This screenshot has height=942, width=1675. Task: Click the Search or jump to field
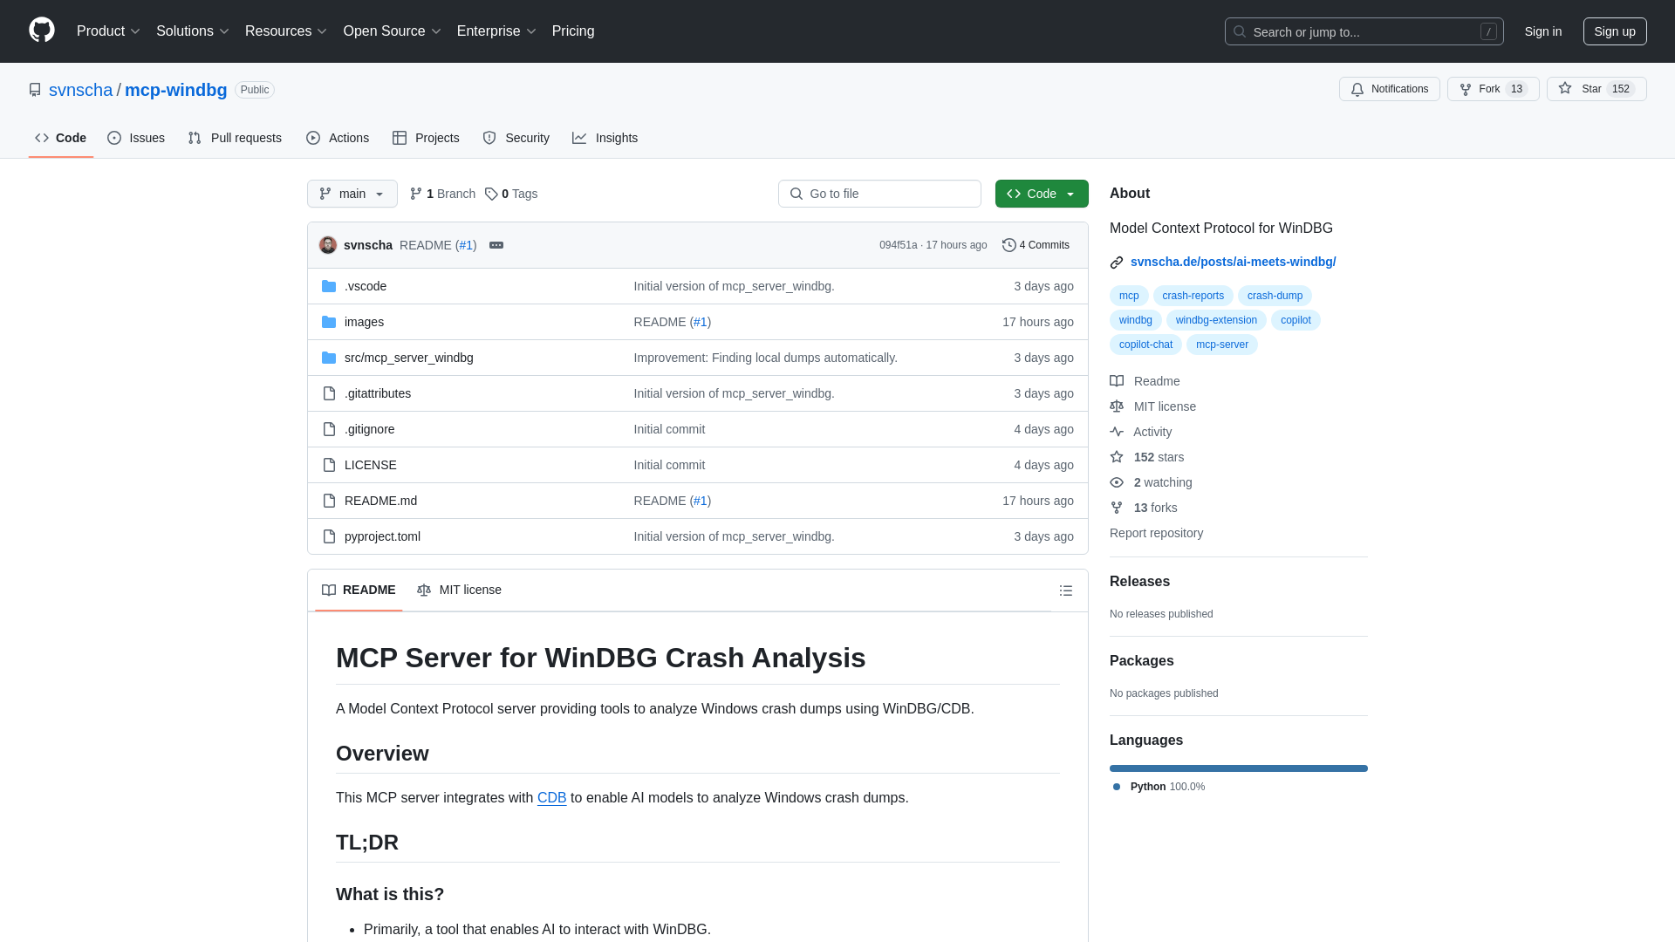pyautogui.click(x=1364, y=31)
